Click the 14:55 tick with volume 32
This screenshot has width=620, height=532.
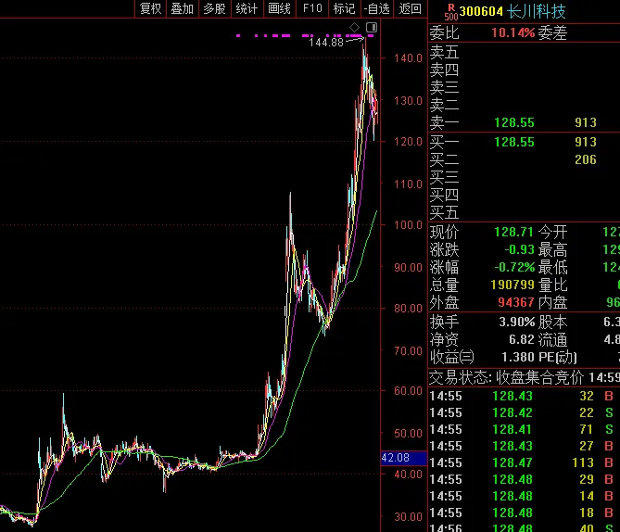[x=524, y=396]
